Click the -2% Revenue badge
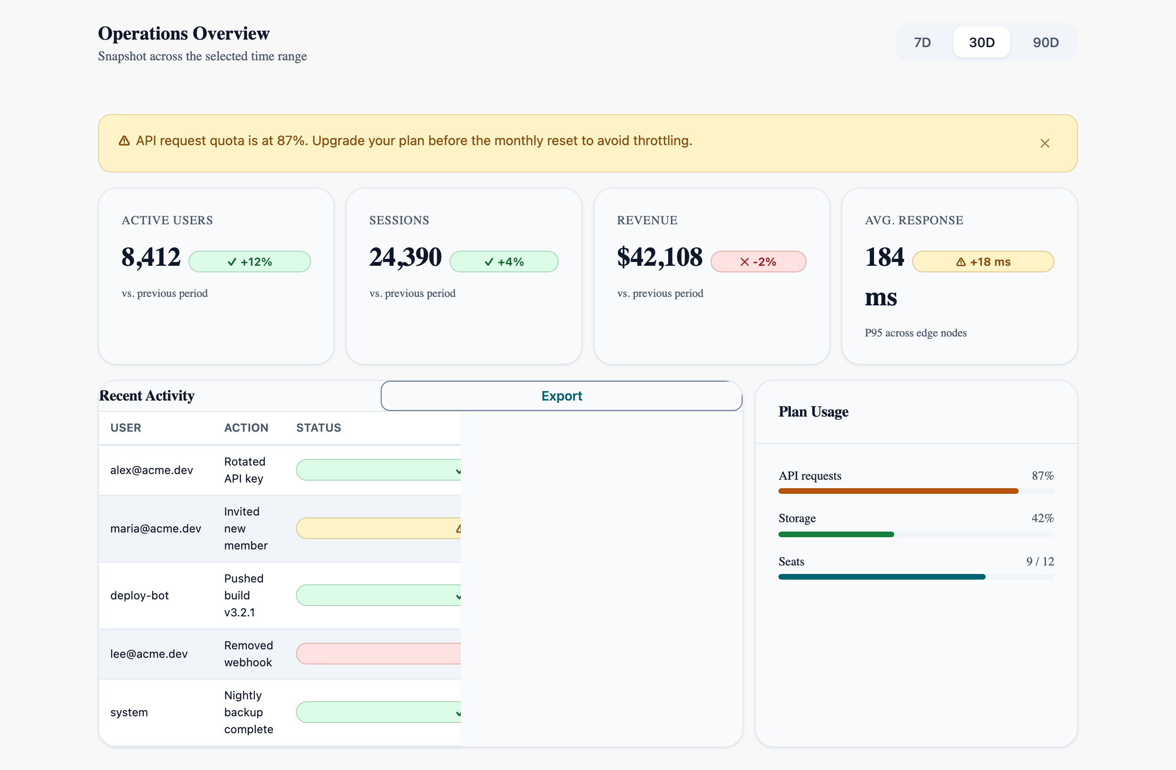 pos(759,262)
